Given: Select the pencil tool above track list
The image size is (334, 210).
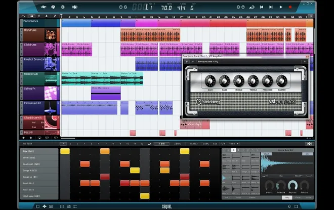Looking at the screenshot, I should pyautogui.click(x=55, y=16).
